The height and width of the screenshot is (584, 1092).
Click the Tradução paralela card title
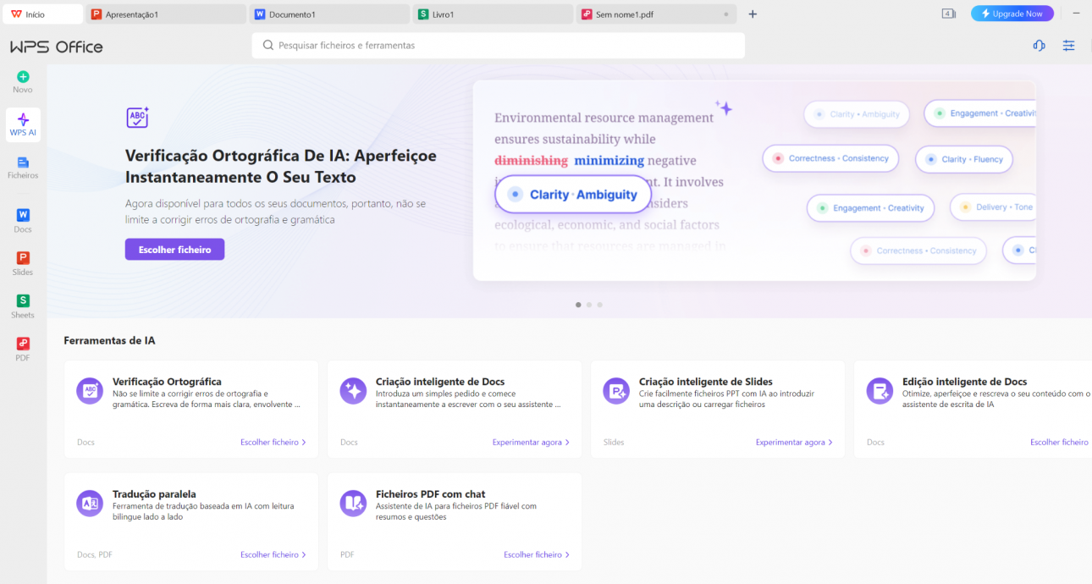tap(154, 494)
